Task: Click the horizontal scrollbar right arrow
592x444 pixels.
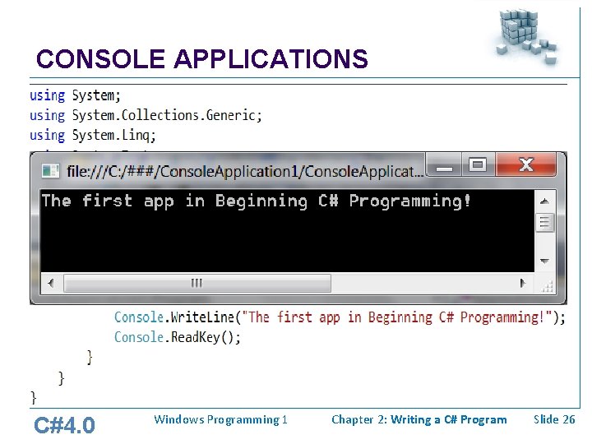Action: (x=523, y=283)
